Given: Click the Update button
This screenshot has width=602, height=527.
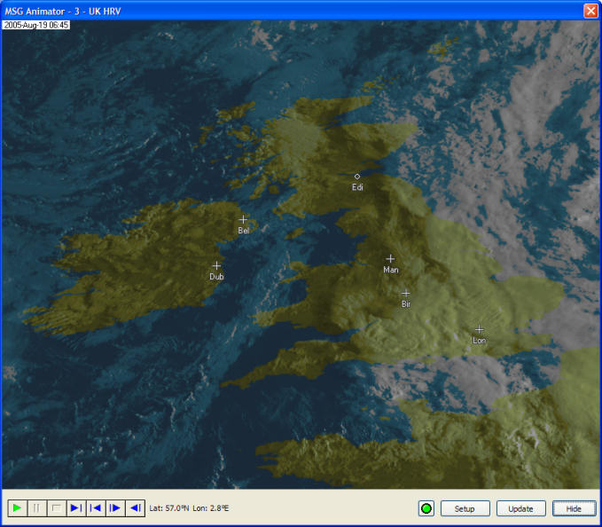Looking at the screenshot, I should pyautogui.click(x=521, y=508).
